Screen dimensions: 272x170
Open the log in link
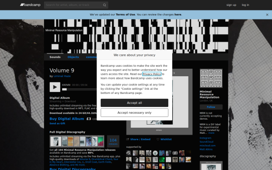coord(245,5)
